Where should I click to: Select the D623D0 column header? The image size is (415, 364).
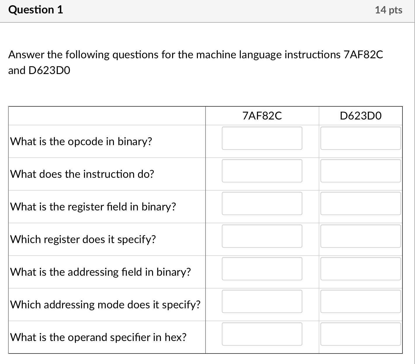coord(361,115)
